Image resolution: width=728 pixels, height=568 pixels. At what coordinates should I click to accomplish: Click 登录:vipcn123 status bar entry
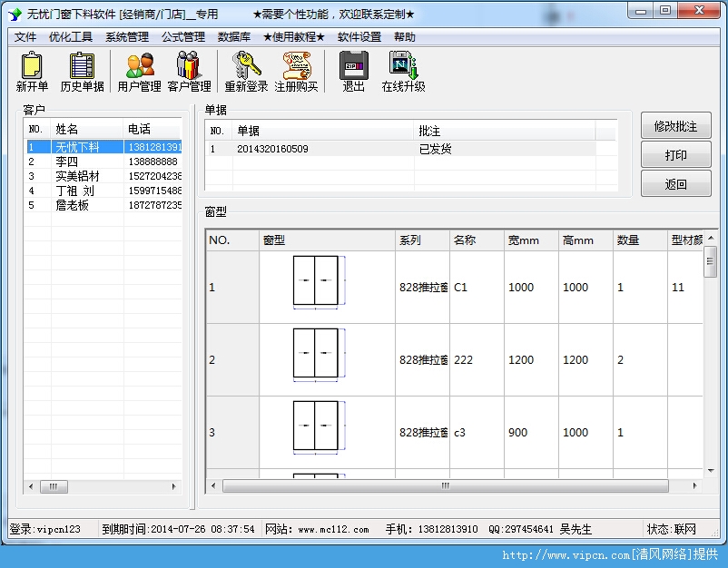tap(45, 530)
